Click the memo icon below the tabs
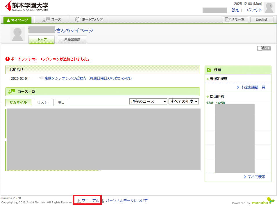Viewport: 279px width, 206px height. 264,48
